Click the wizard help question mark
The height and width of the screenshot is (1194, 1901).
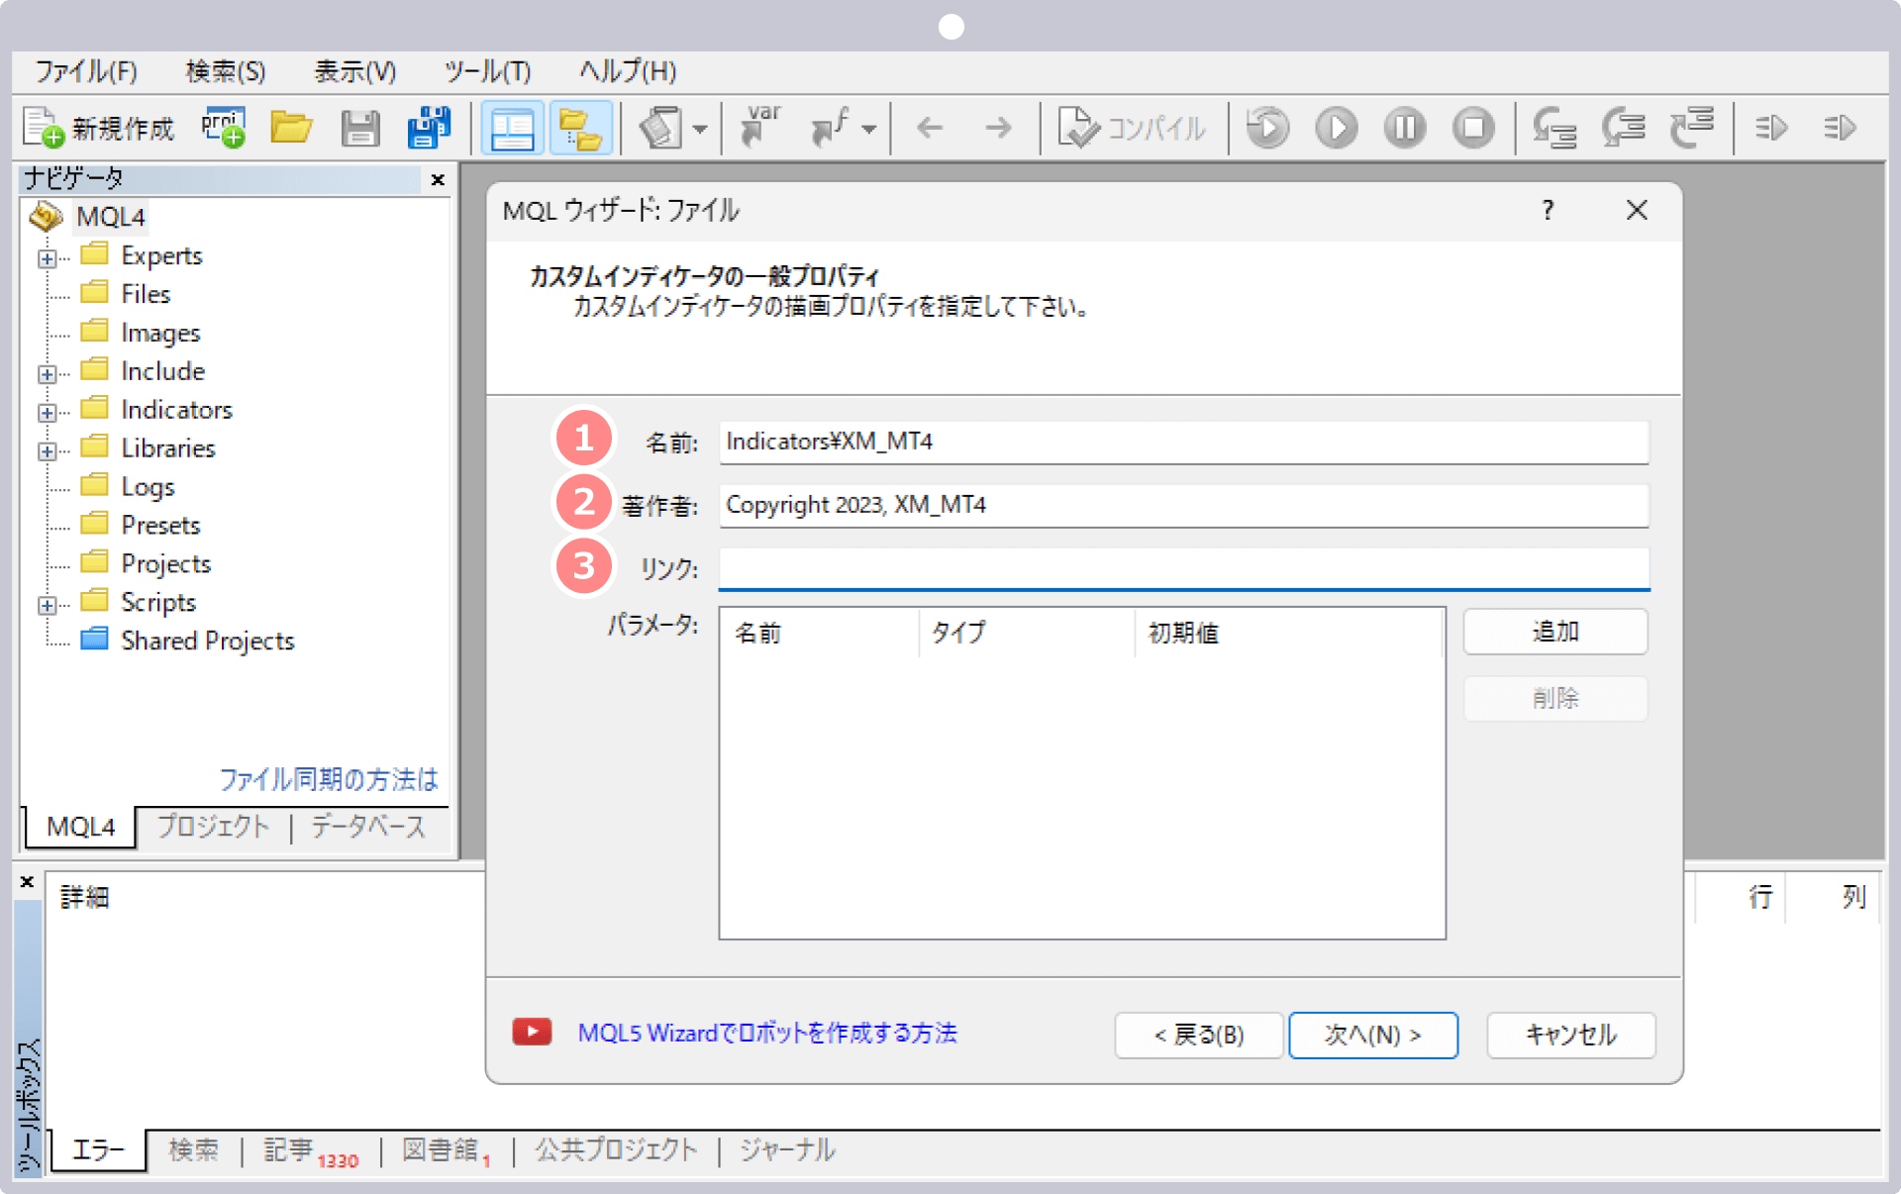[1548, 210]
